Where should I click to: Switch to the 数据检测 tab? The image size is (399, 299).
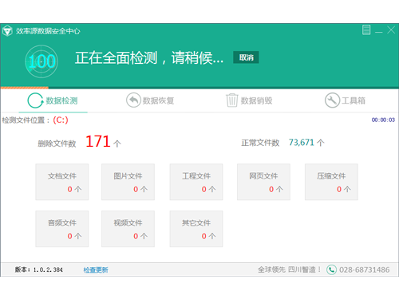[x=53, y=101]
